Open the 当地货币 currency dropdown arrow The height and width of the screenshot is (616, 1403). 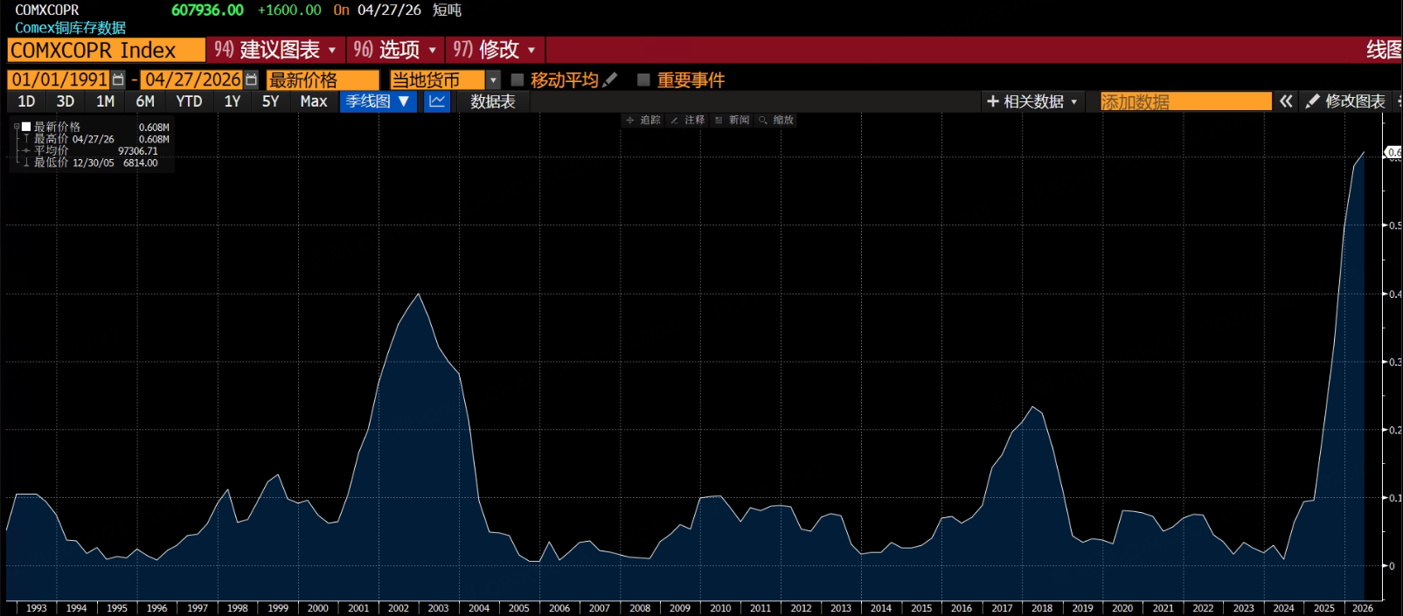(493, 80)
